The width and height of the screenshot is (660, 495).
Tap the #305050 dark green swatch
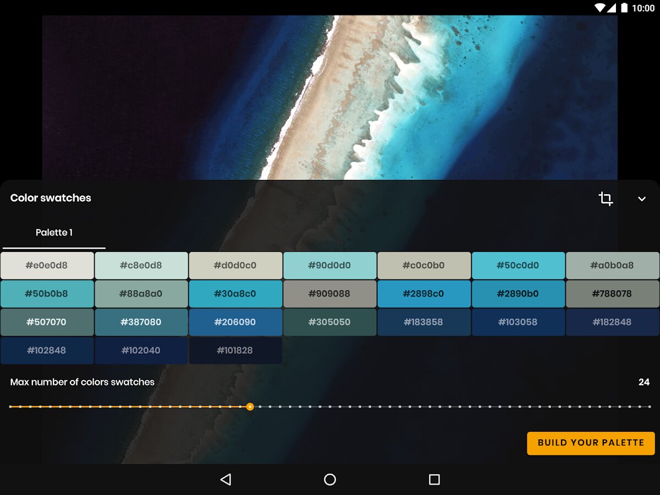pyautogui.click(x=330, y=322)
